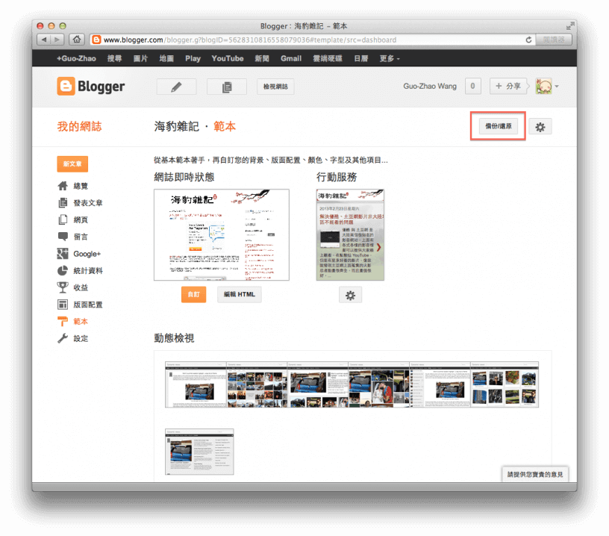Expand the 更多 more dropdown
Image resolution: width=609 pixels, height=536 pixels.
pyautogui.click(x=389, y=58)
